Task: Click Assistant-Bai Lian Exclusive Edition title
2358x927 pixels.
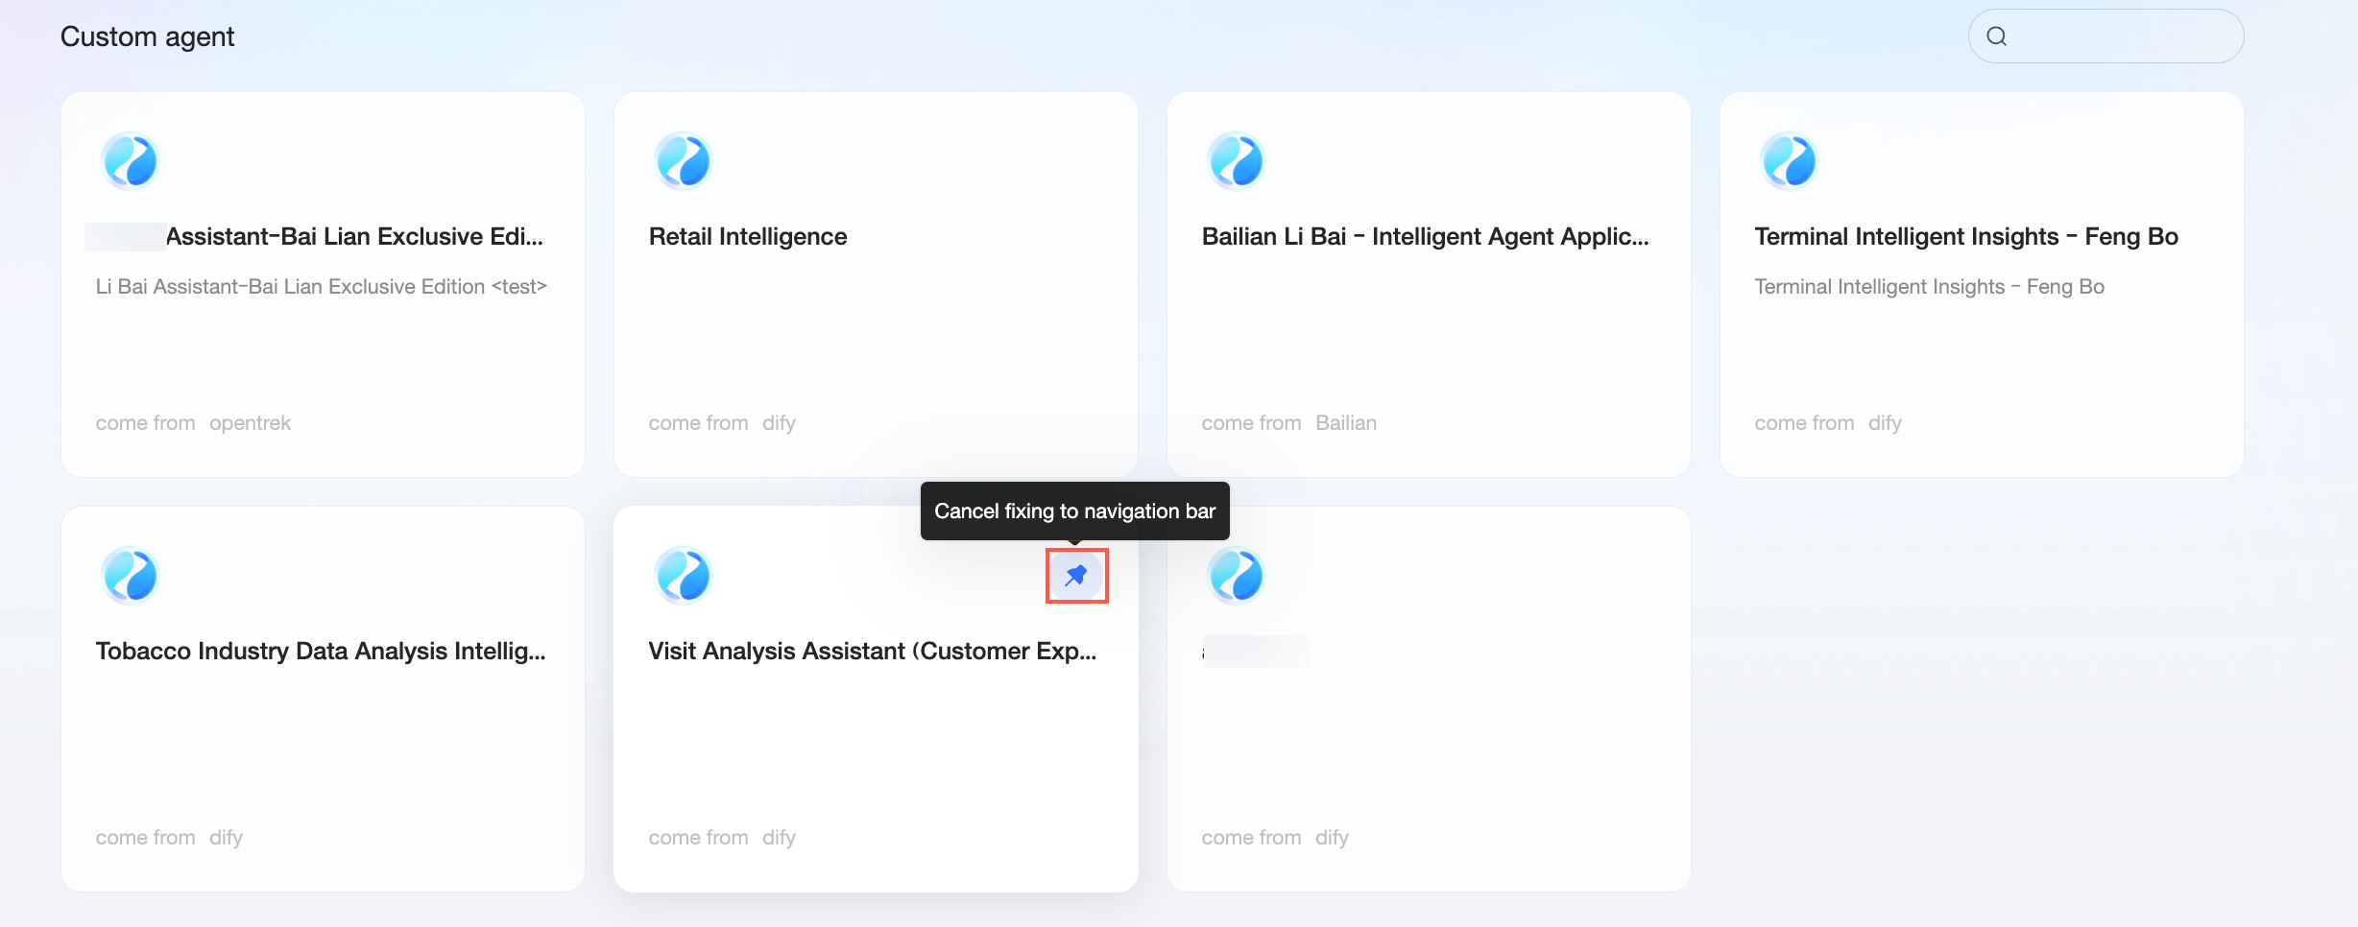Action: click(353, 237)
